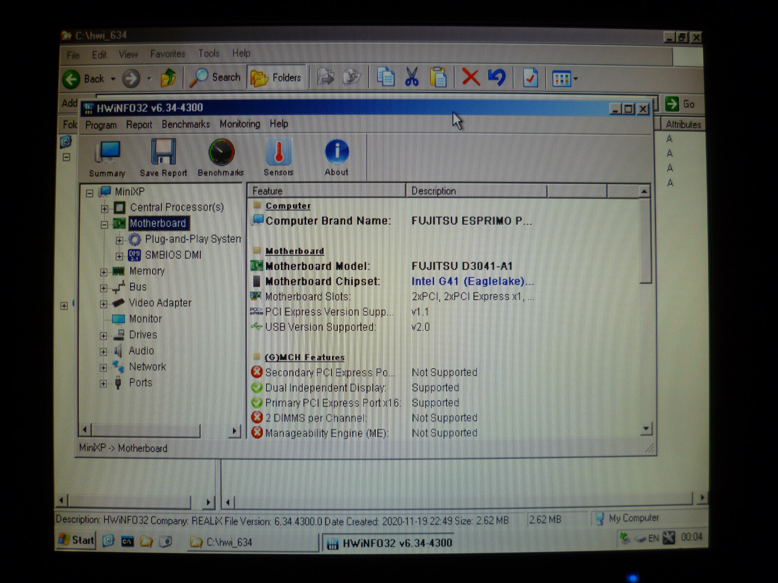Open the Forward history dropdown arrow
778x583 pixels.
click(149, 78)
